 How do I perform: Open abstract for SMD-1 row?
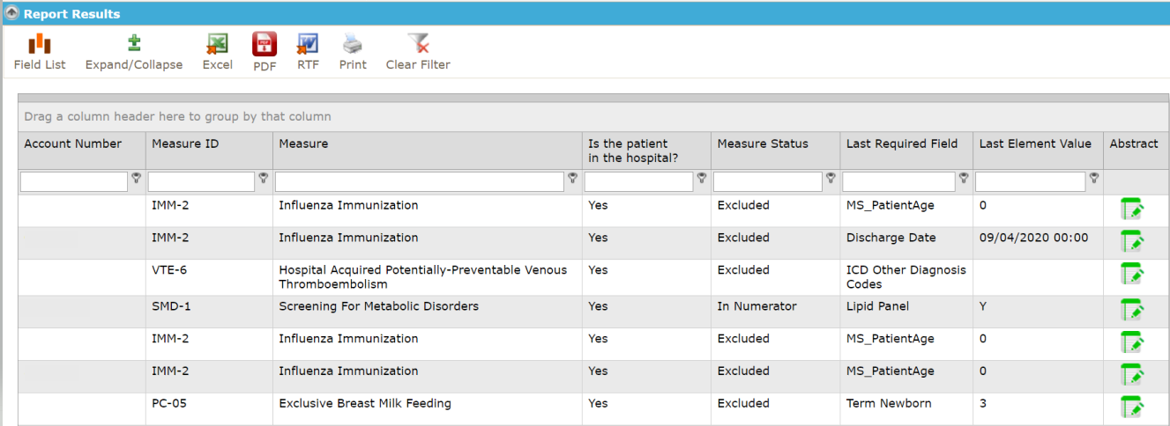click(x=1132, y=310)
